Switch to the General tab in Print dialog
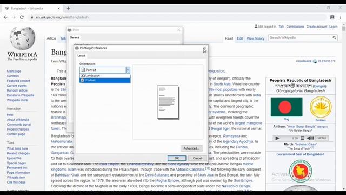 click(75, 37)
